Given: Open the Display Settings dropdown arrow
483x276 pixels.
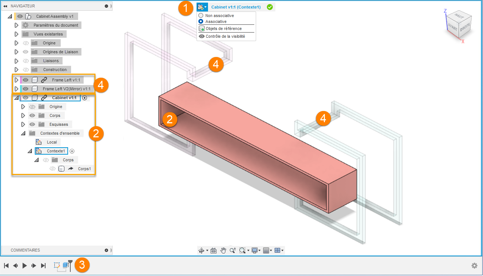Looking at the screenshot, I should click(x=259, y=250).
